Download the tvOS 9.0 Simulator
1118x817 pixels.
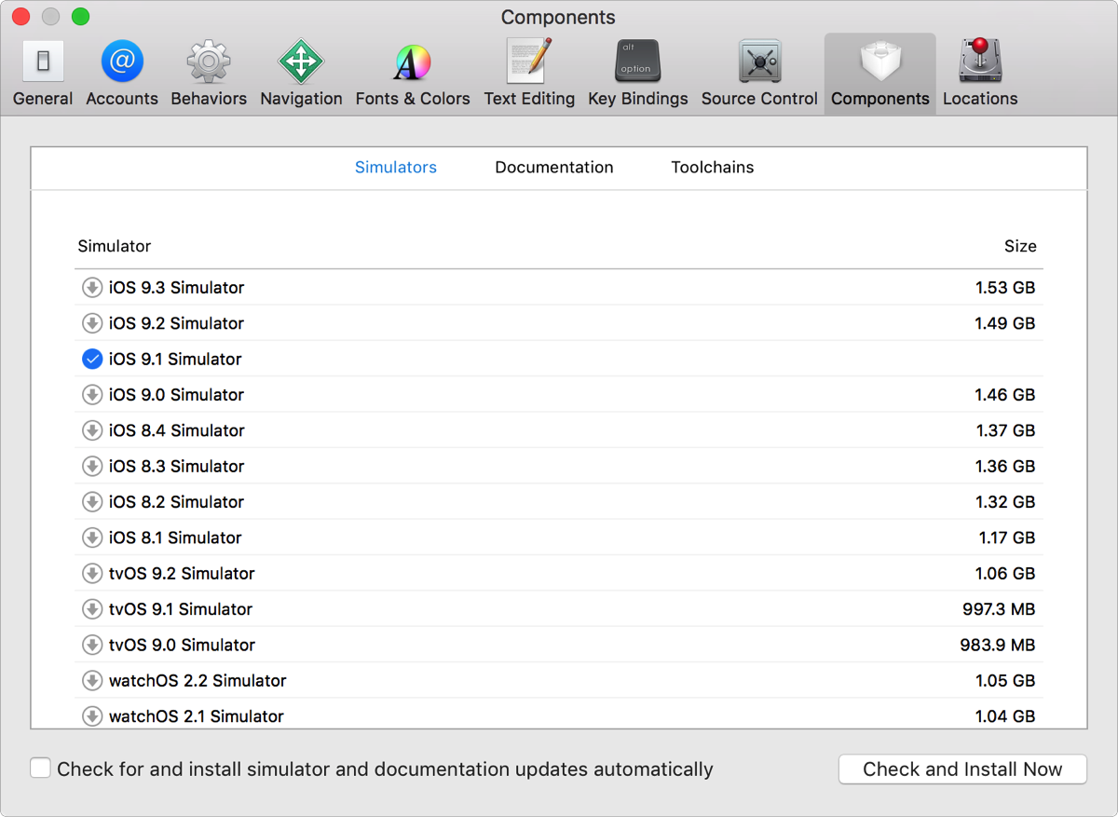click(x=92, y=645)
